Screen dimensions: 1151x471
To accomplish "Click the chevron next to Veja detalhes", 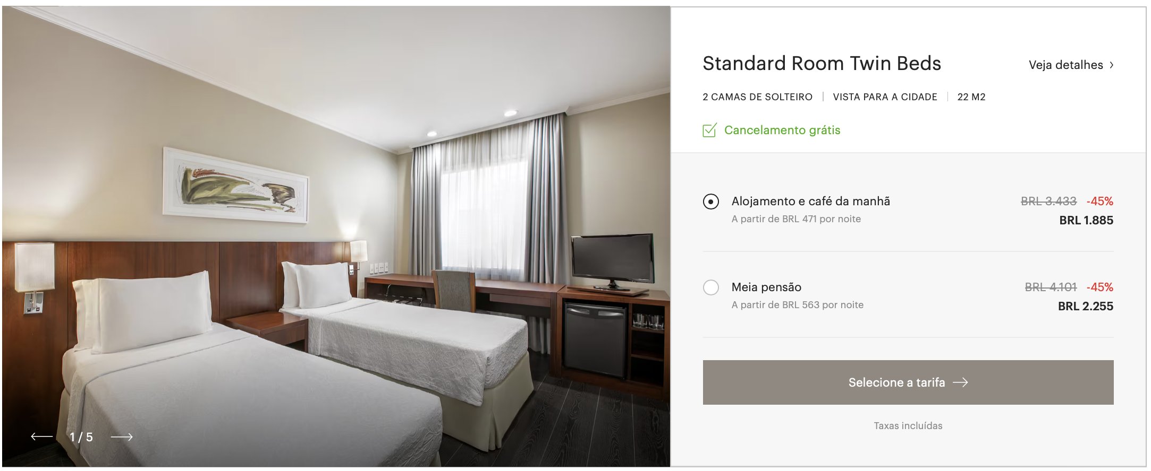I will pos(1111,65).
